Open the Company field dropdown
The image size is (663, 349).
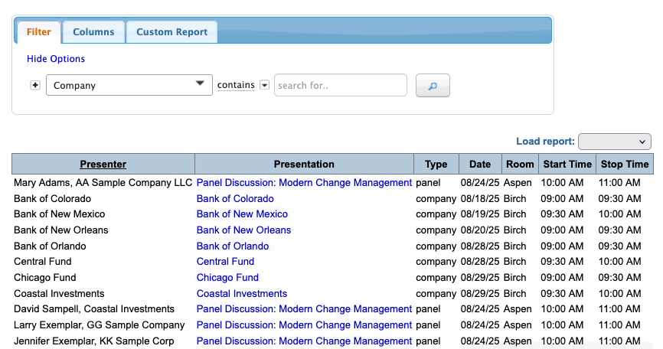pos(129,85)
